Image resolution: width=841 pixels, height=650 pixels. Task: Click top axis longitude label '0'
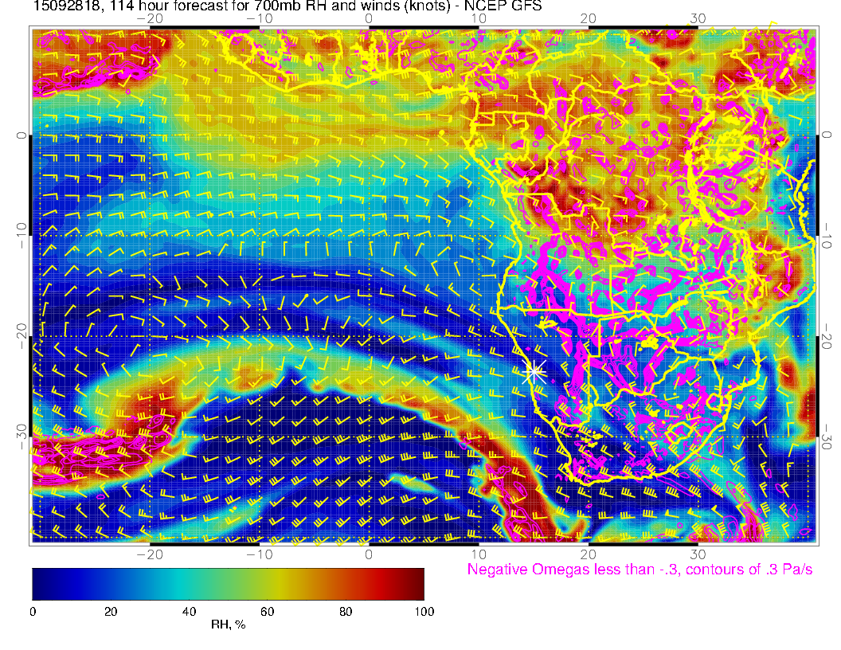click(369, 19)
